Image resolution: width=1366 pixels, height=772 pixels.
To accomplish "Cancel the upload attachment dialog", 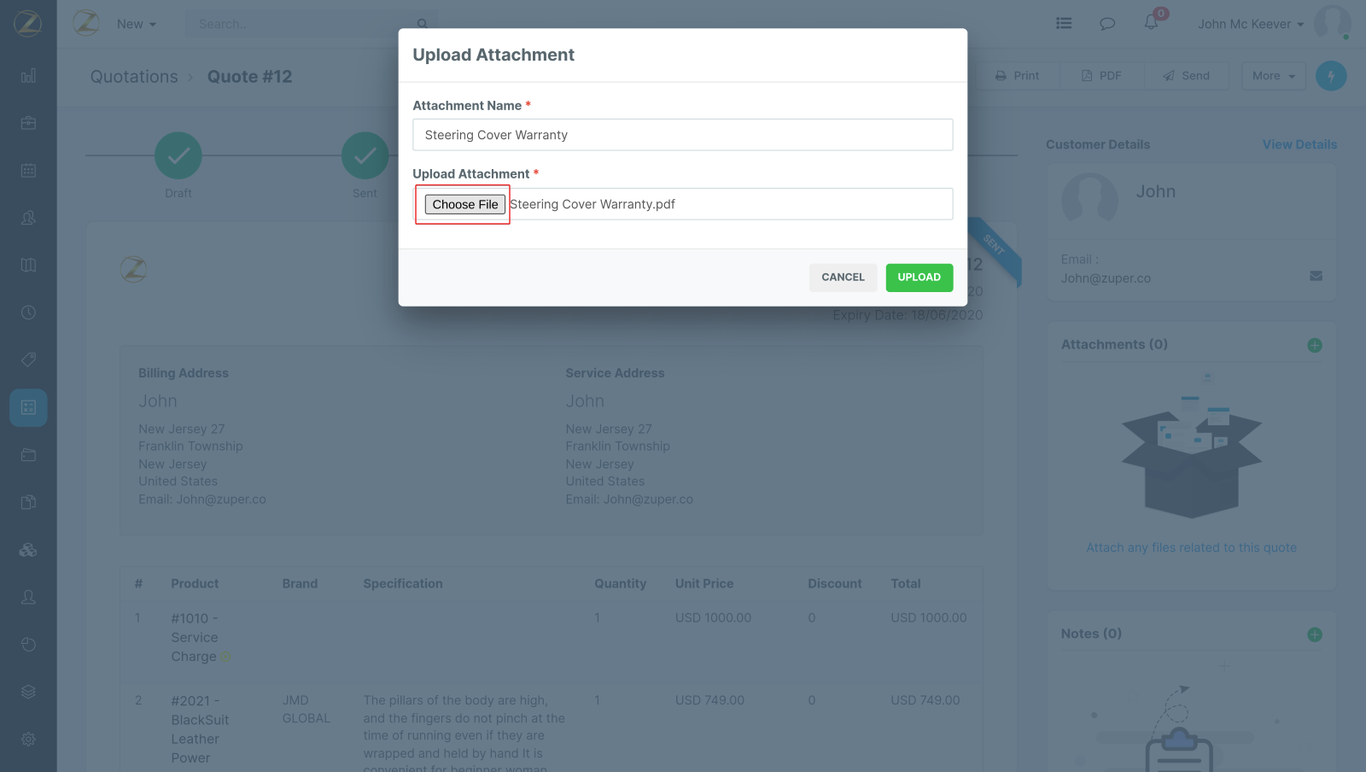I will tap(843, 278).
